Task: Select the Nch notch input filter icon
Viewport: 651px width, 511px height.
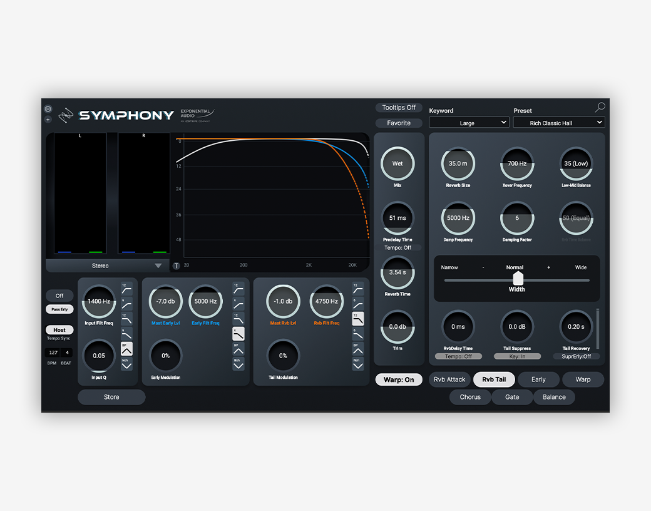Action: [126, 363]
